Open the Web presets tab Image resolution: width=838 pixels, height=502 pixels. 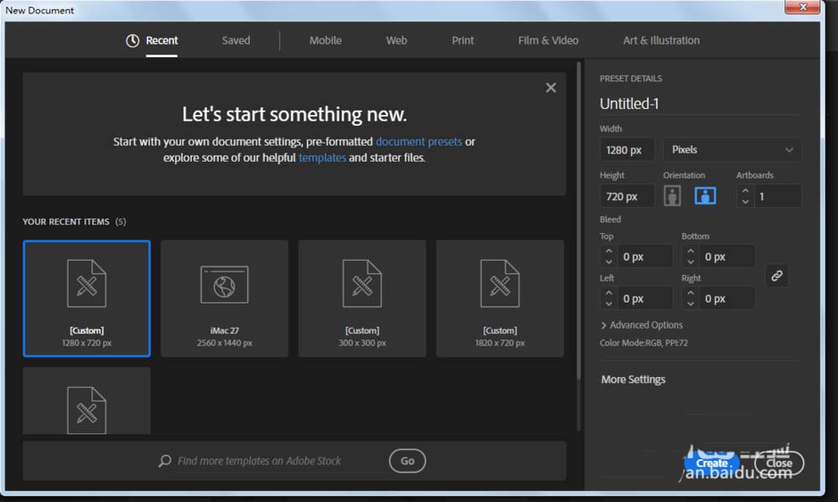396,40
